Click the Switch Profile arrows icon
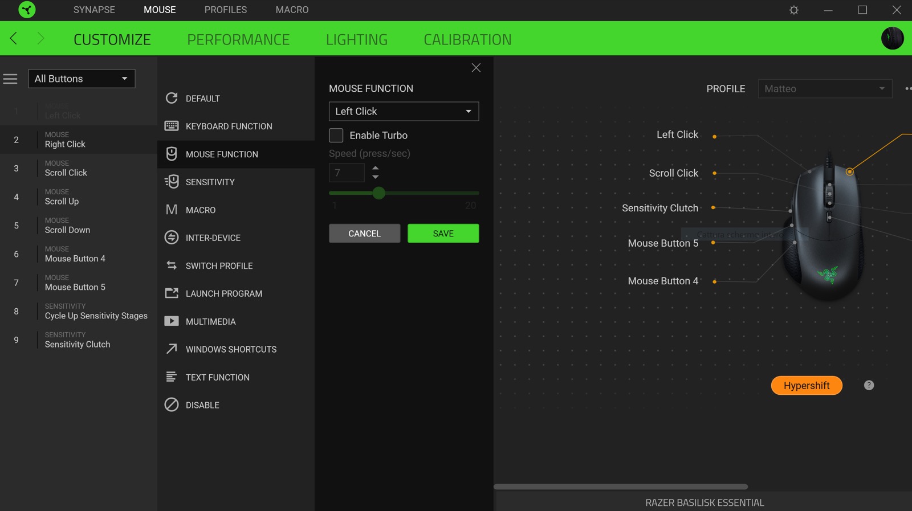 pyautogui.click(x=172, y=265)
